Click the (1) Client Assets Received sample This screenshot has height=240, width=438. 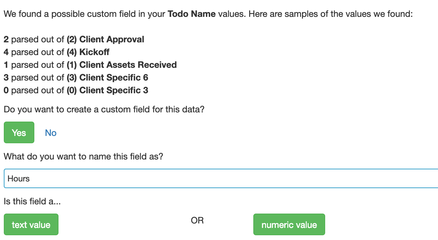coord(121,65)
